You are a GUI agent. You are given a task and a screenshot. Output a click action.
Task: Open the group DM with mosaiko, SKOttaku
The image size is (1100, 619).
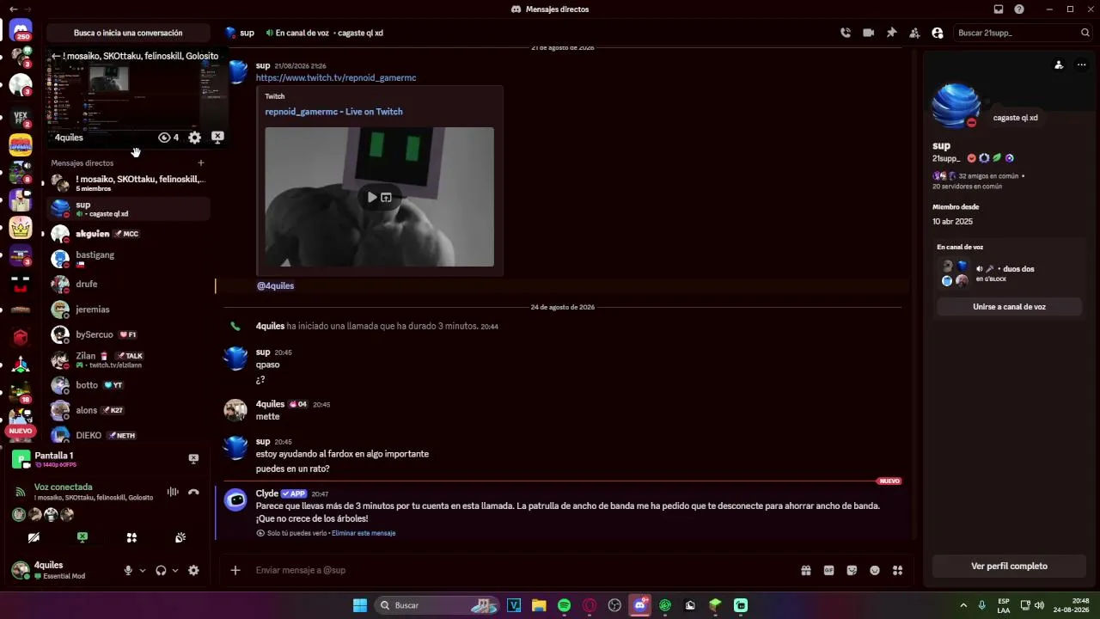(128, 183)
